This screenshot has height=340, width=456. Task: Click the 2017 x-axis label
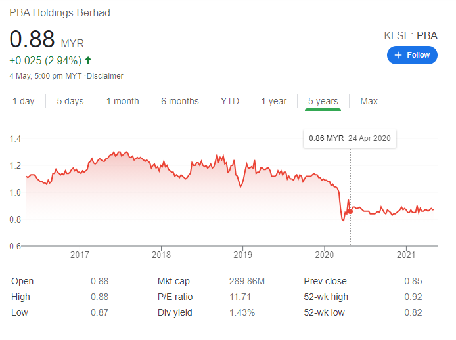(80, 255)
